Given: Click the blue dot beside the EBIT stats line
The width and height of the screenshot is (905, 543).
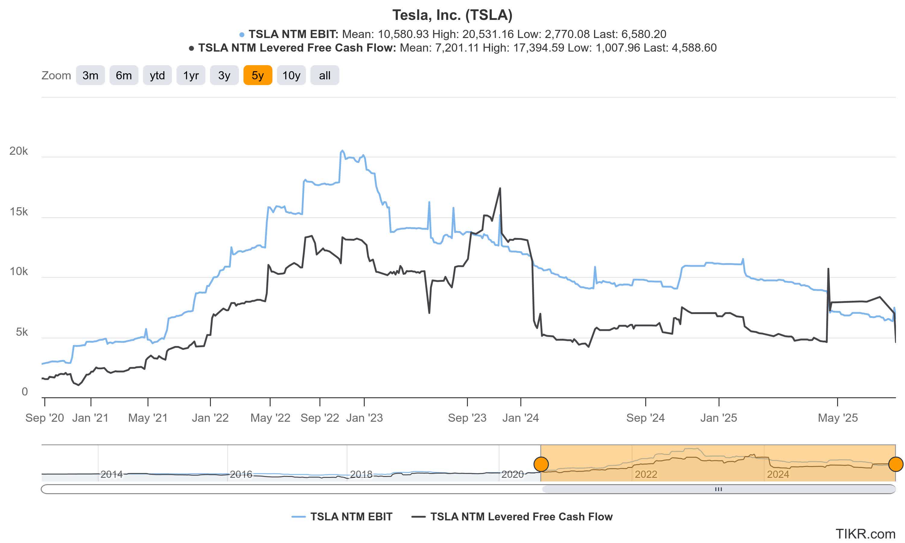Looking at the screenshot, I should click(242, 34).
